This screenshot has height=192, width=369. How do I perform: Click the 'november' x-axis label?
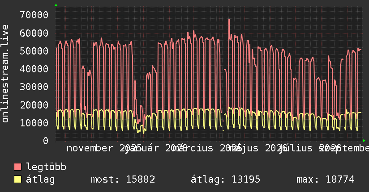pyautogui.click(x=90, y=148)
